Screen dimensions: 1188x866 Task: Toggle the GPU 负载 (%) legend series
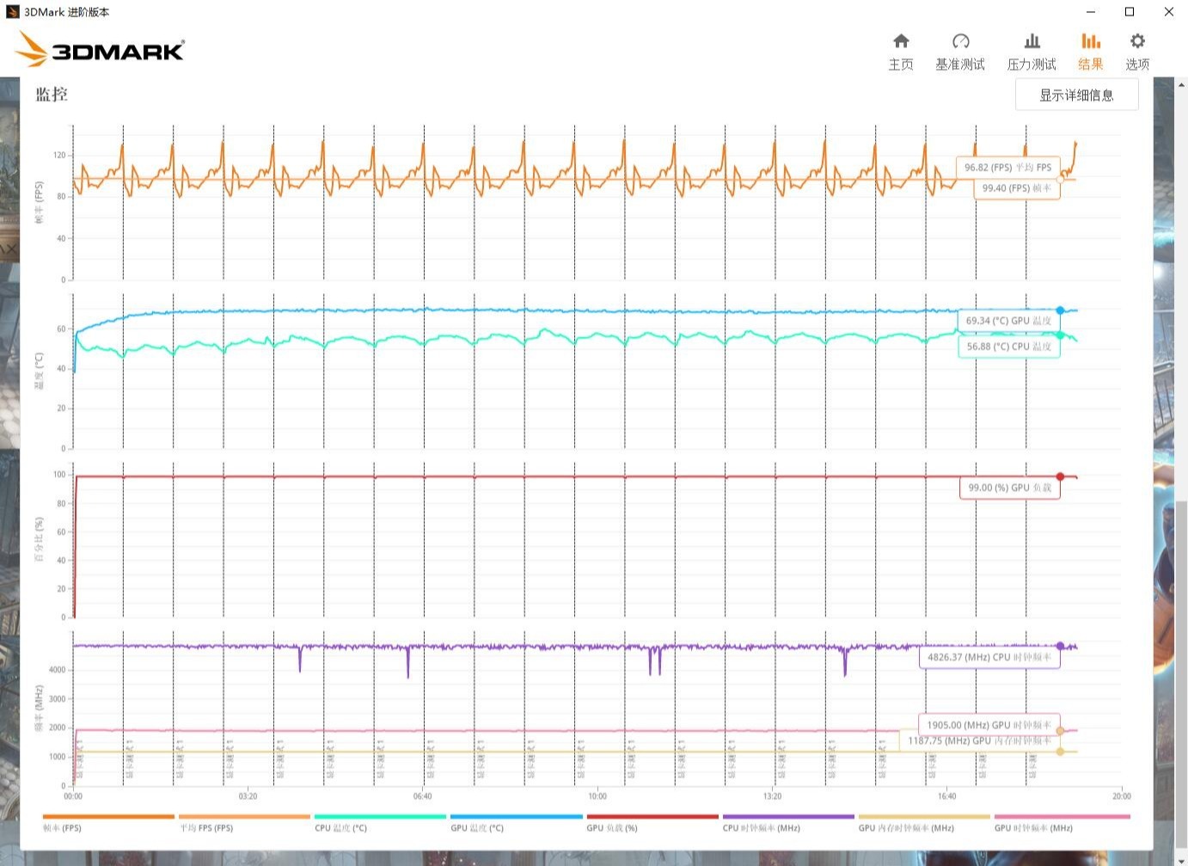[652, 822]
